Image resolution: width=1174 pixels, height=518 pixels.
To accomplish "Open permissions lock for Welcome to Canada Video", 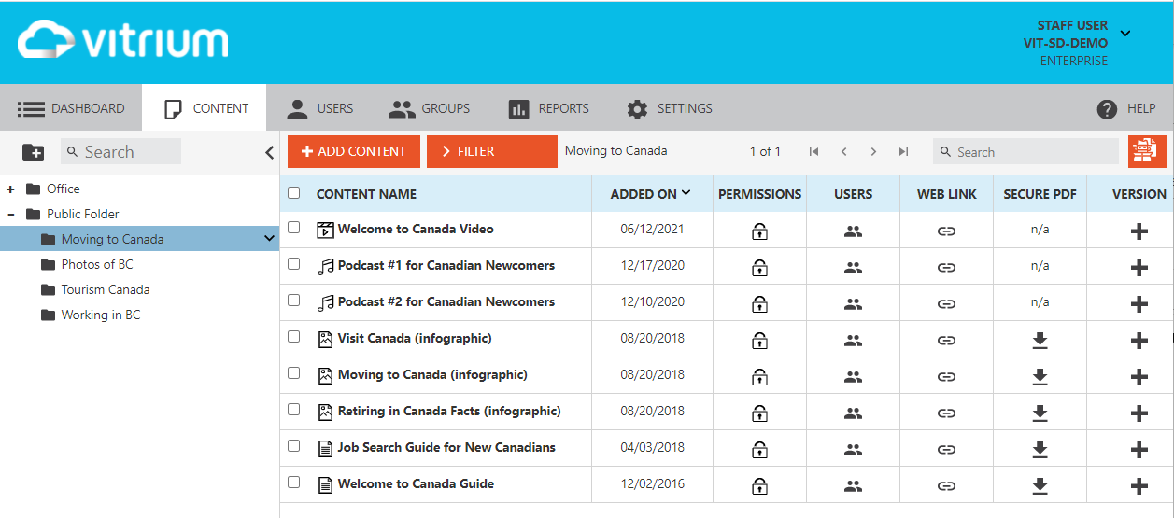I will 759,231.
